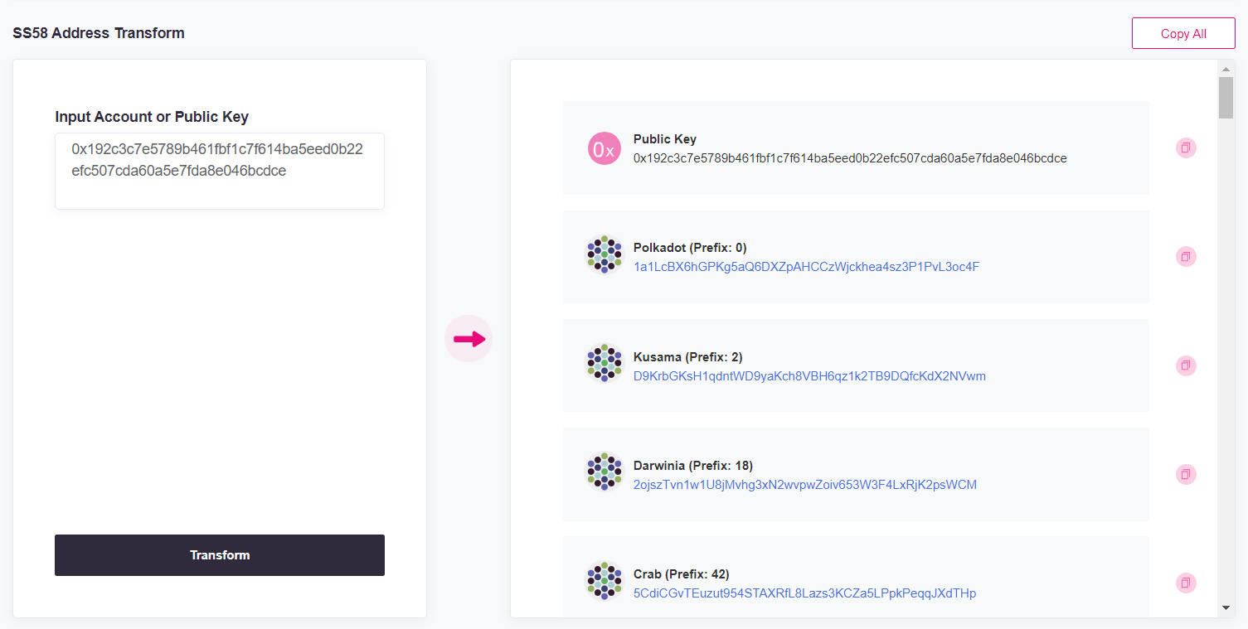Click the pink arrow transform icon

[469, 339]
